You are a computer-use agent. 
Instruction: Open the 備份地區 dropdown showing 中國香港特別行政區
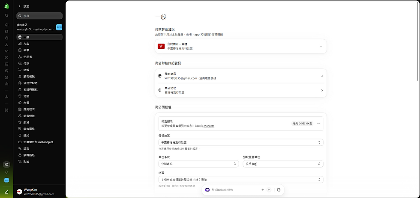click(240, 142)
